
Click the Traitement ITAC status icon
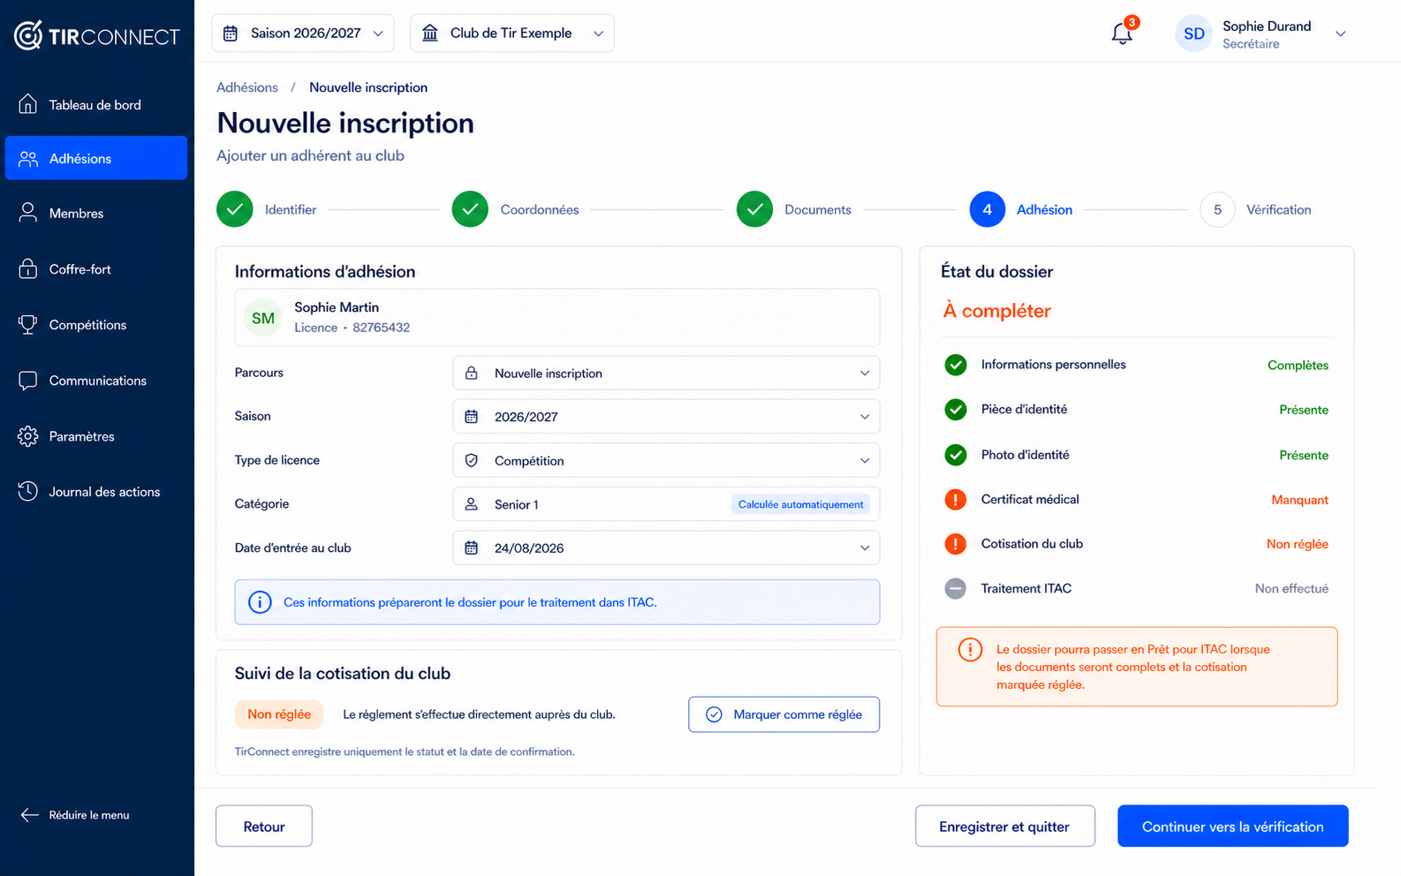[956, 588]
